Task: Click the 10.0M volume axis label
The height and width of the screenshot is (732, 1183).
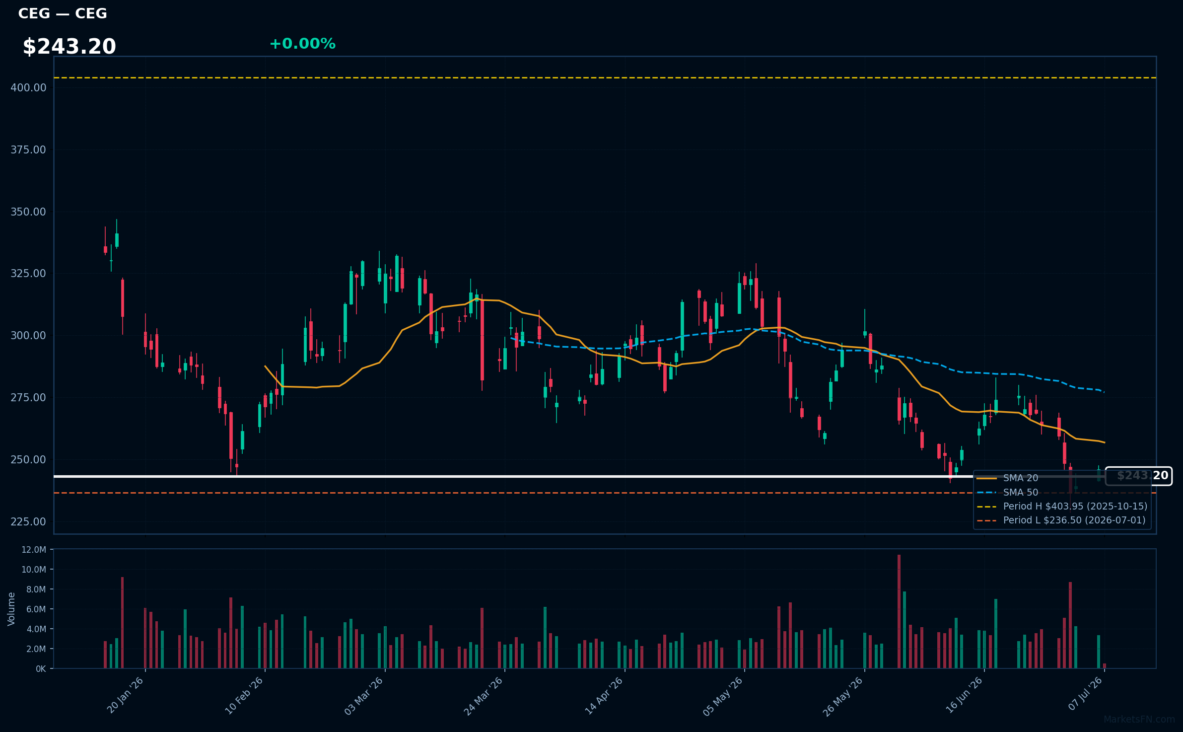Action: tap(34, 570)
